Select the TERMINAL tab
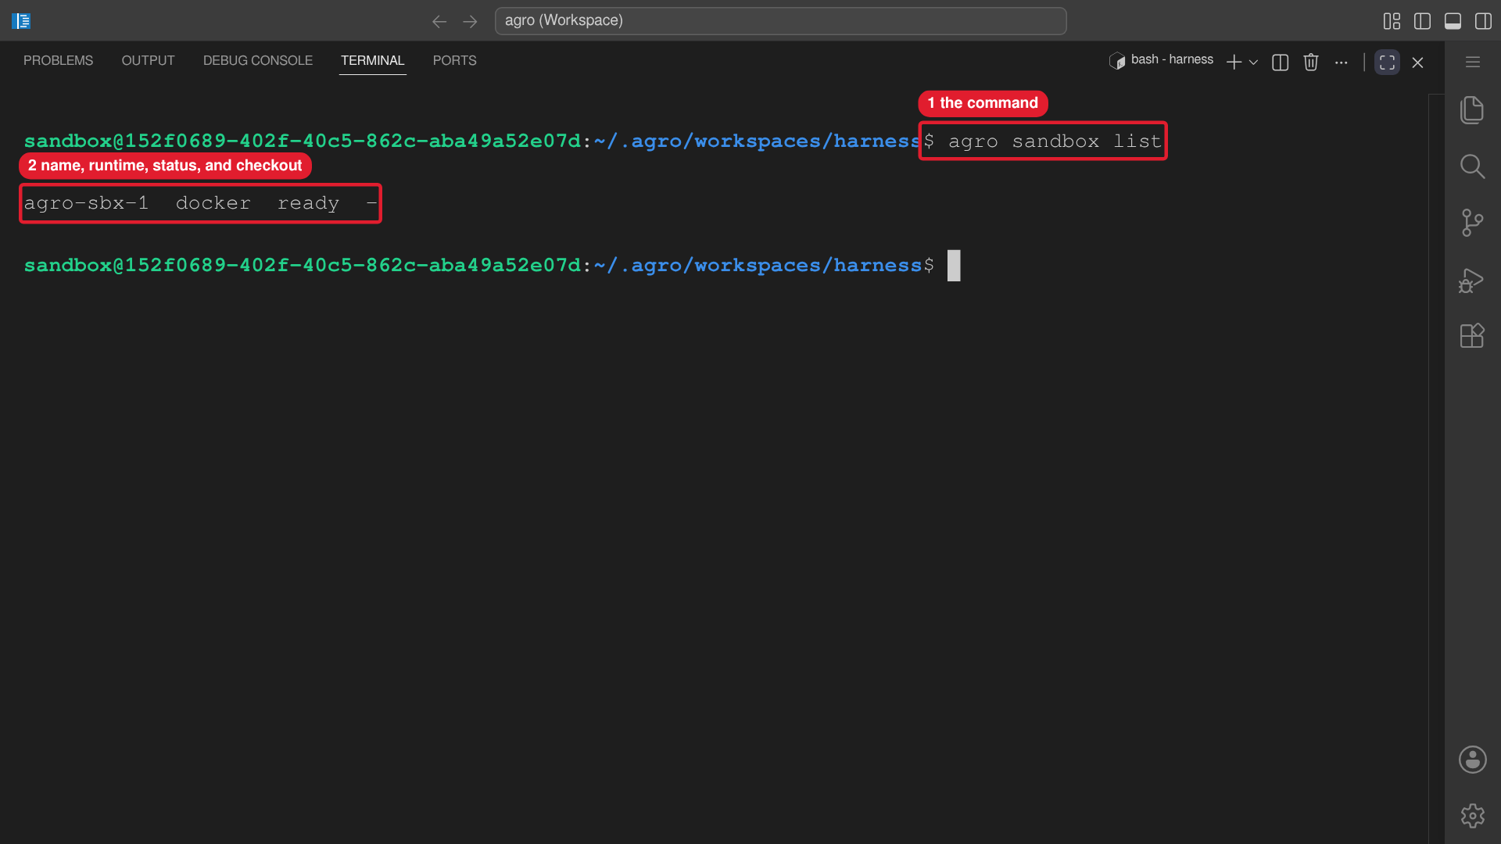Viewport: 1501px width, 844px height. tap(372, 61)
